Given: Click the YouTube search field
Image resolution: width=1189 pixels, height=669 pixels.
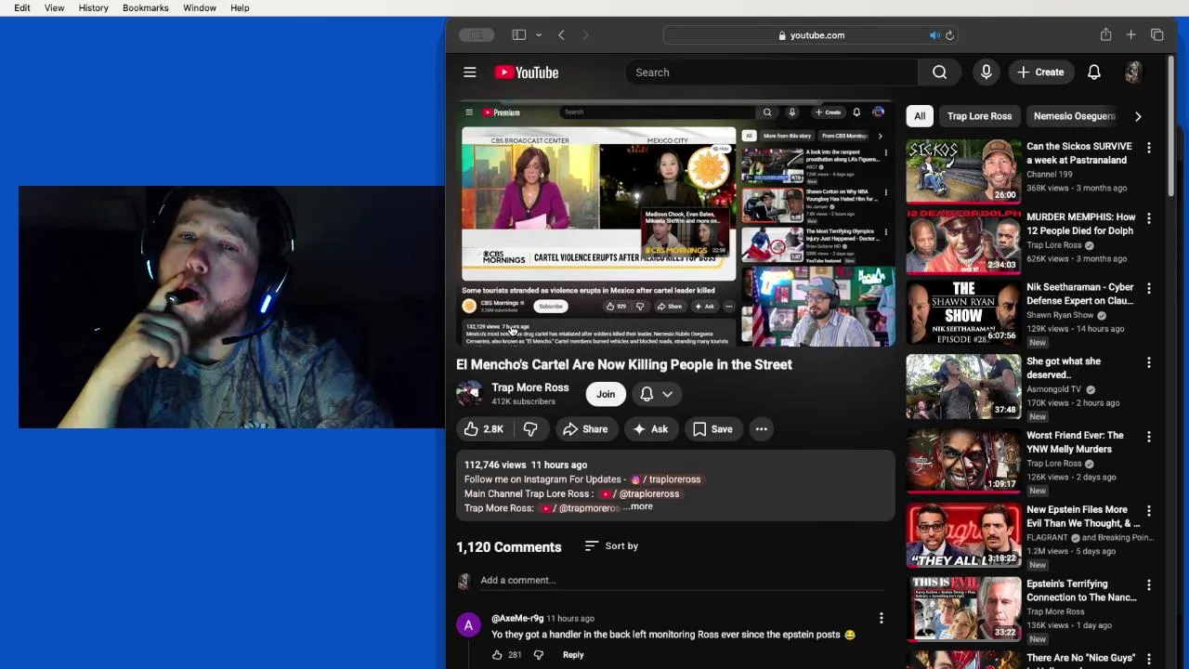Looking at the screenshot, I should coord(771,72).
